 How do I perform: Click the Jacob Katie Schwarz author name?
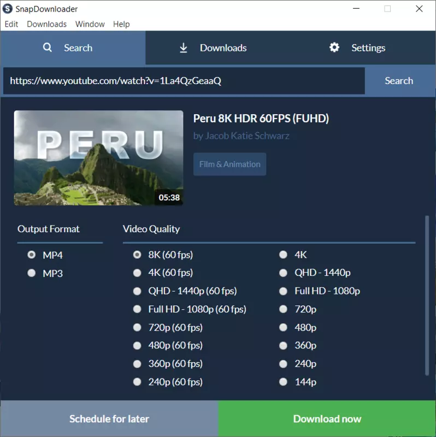pos(247,135)
